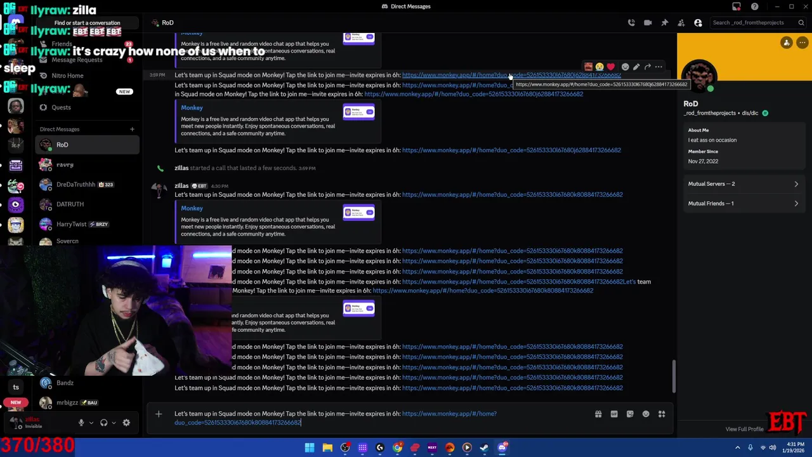Click Find or start a conversation box
Image resolution: width=812 pixels, height=457 pixels.
87,23
